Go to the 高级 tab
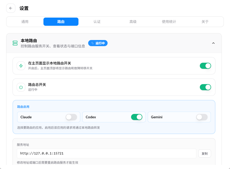The width and height of the screenshot is (230, 169). (133, 22)
